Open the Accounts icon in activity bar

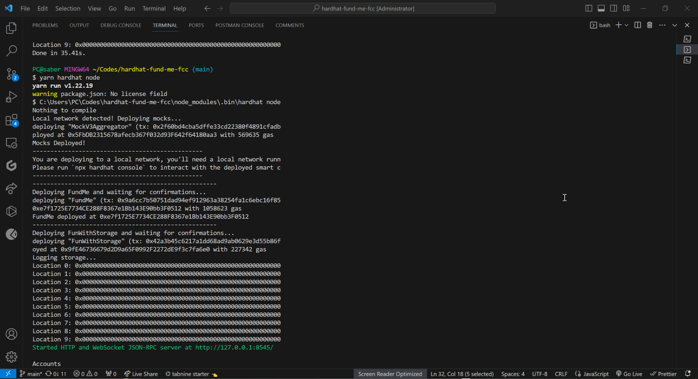point(12,334)
